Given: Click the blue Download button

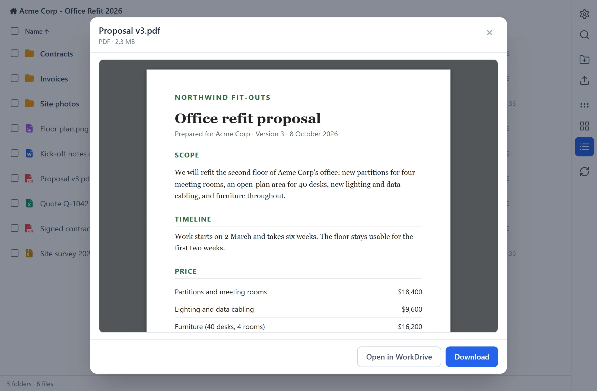Looking at the screenshot, I should (x=472, y=357).
